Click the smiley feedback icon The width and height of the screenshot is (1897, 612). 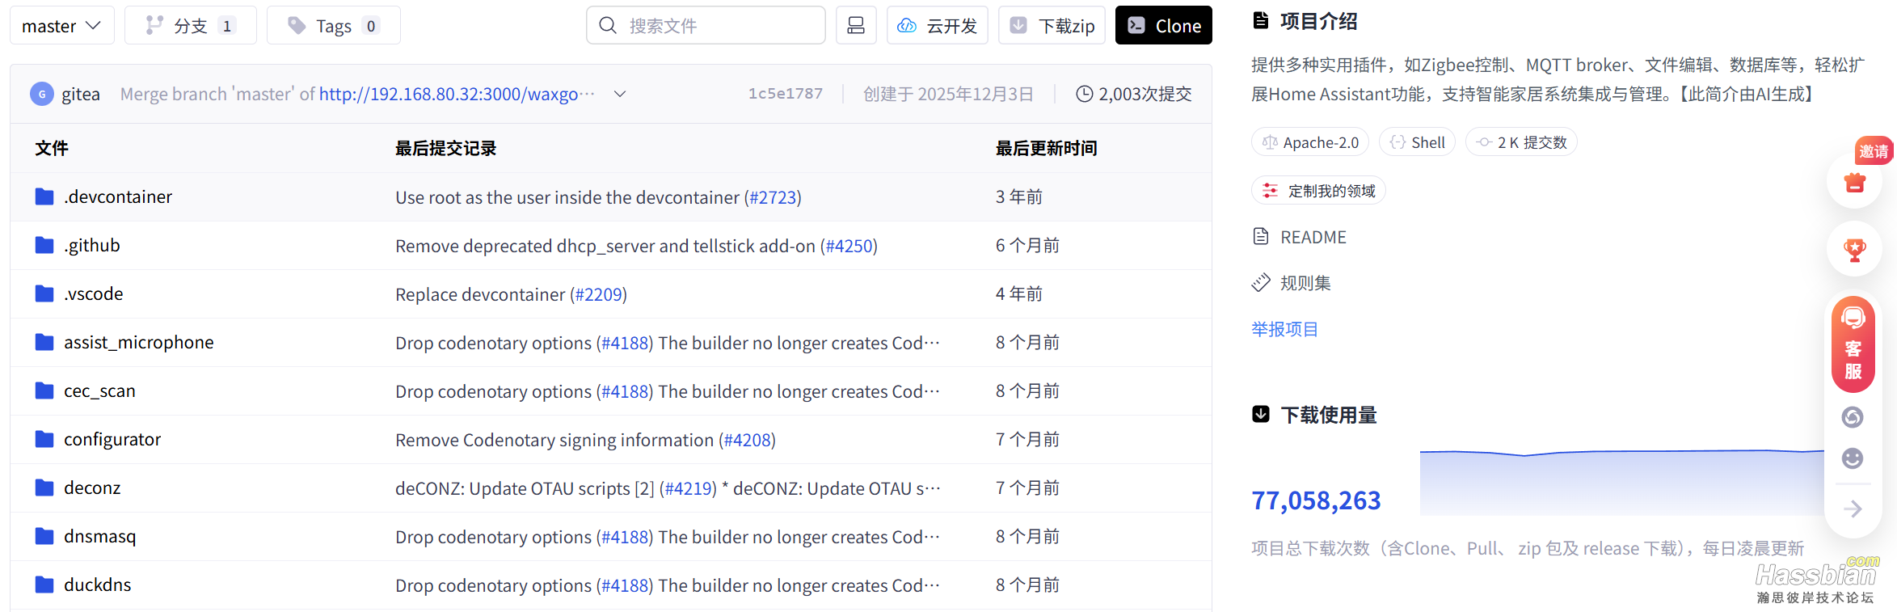pos(1853,458)
